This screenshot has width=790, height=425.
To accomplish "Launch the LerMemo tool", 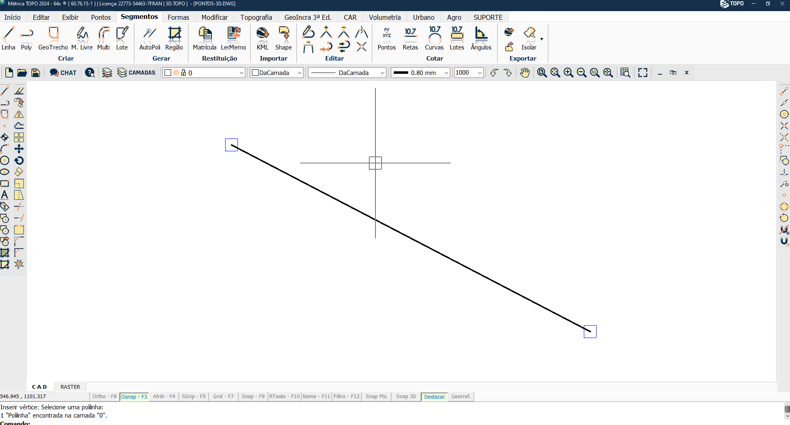I will pyautogui.click(x=233, y=38).
